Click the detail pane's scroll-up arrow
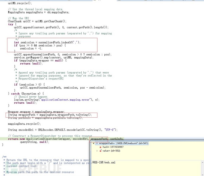Screen dimensions: 204x176 click(203, 162)
